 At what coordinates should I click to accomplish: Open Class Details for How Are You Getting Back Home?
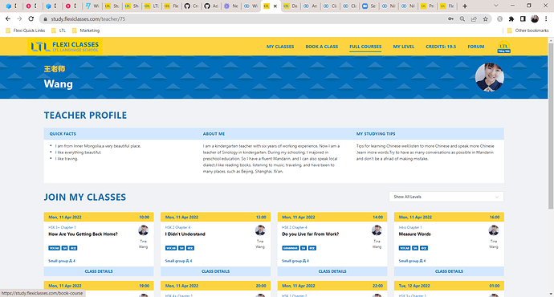pos(99,271)
